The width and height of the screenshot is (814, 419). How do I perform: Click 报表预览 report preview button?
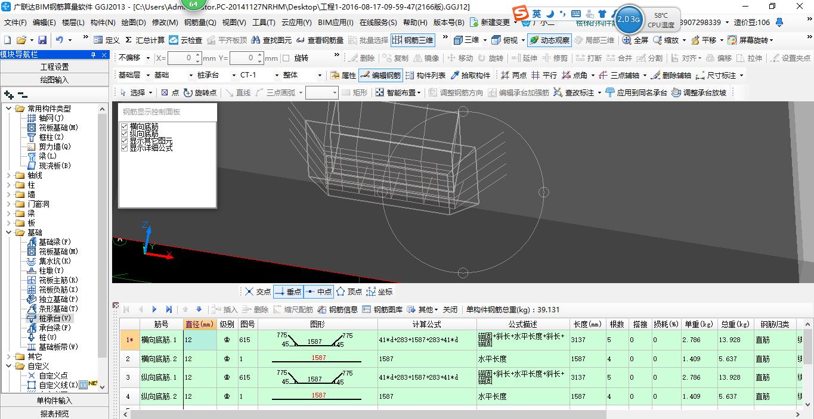pos(54,413)
